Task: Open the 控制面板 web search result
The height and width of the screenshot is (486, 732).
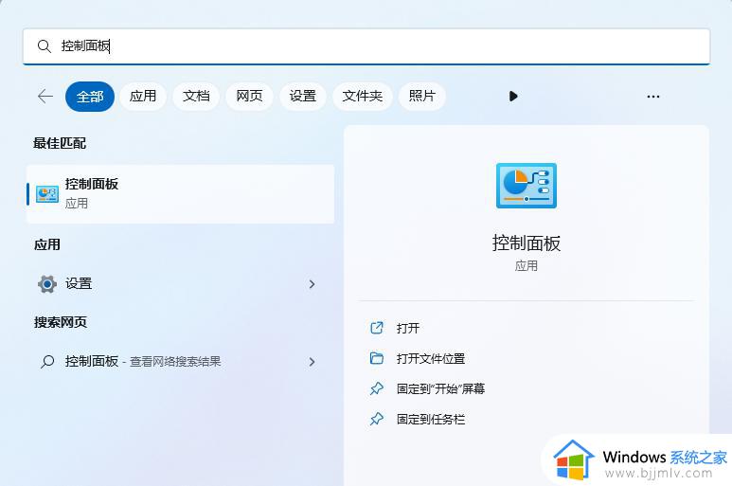Action: point(181,361)
